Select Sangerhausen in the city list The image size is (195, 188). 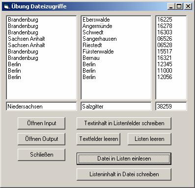tap(116, 39)
